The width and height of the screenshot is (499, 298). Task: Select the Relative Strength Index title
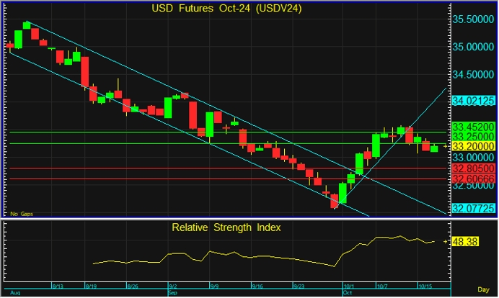coord(226,227)
